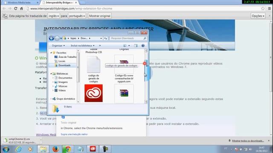Select the 'Interoperability Bridges' tab
The width and height of the screenshot is (273, 153).
[x=59, y=3]
